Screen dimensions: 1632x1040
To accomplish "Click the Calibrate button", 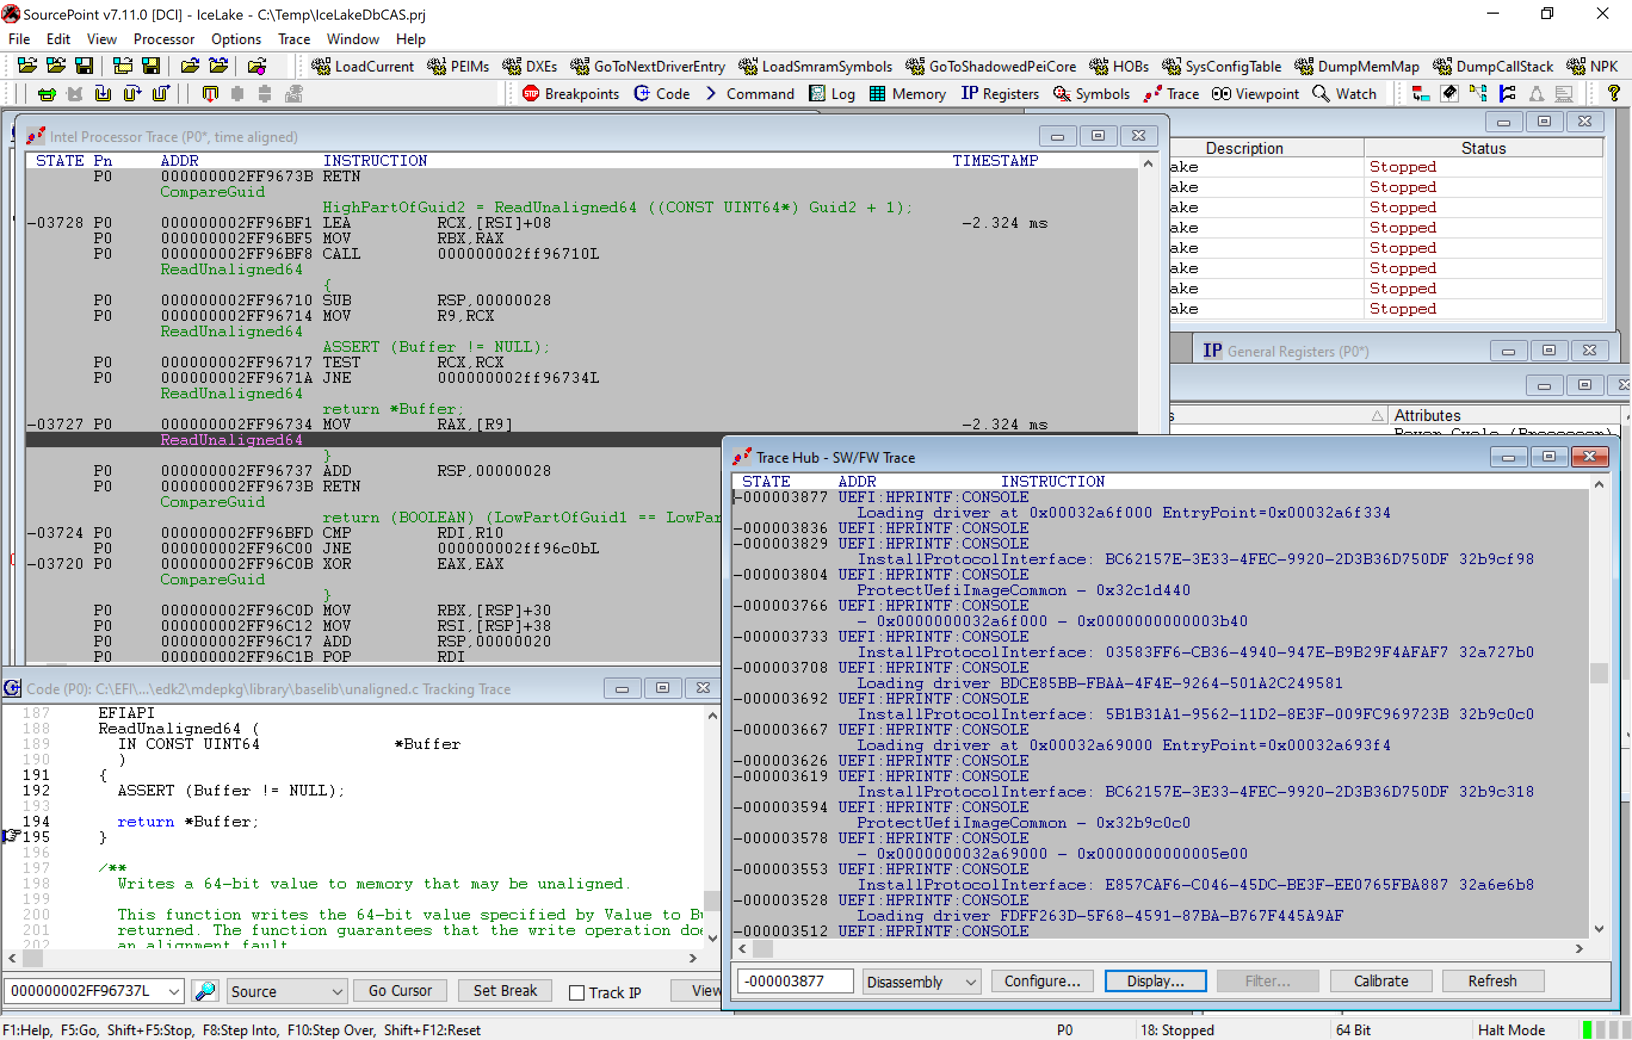I will tap(1380, 981).
